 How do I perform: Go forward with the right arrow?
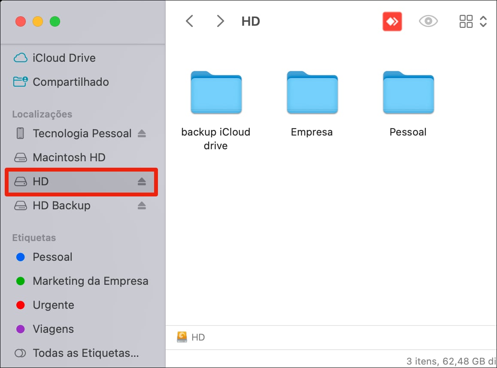[220, 21]
